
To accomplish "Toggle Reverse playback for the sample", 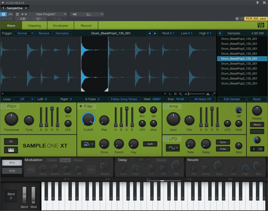I will (x=44, y=33).
